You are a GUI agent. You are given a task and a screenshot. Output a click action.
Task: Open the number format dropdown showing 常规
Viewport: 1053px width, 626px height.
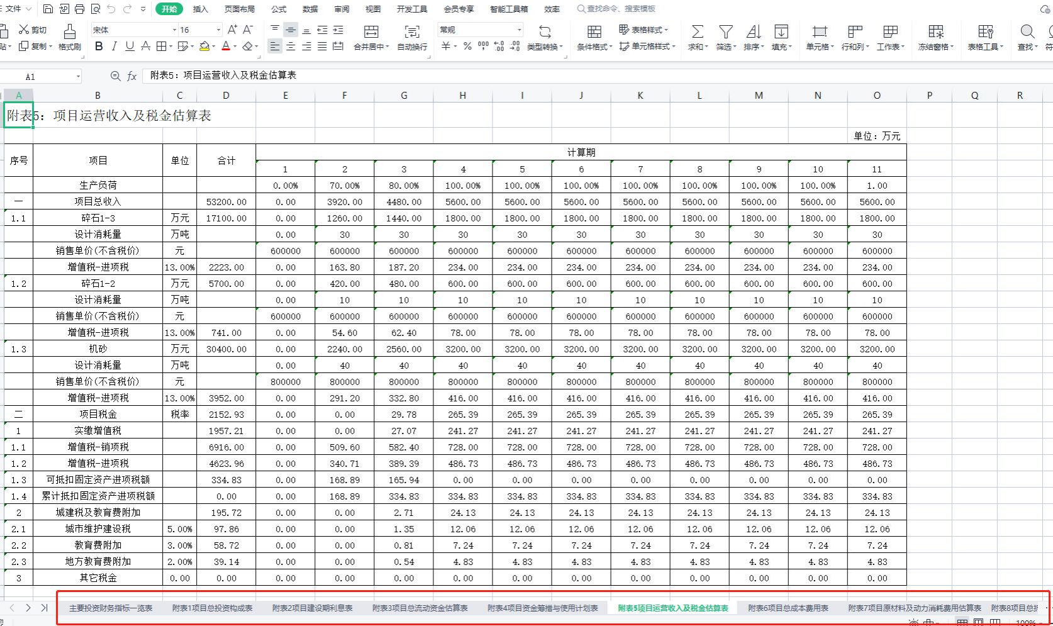(x=519, y=30)
